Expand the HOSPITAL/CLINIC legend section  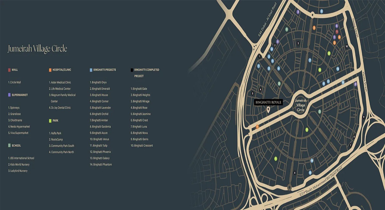coord(62,69)
